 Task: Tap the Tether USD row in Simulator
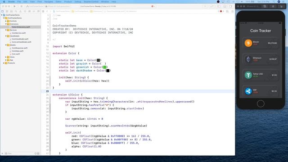pos(261,75)
